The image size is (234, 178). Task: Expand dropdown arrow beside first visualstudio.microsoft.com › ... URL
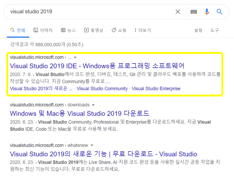coord(75,57)
